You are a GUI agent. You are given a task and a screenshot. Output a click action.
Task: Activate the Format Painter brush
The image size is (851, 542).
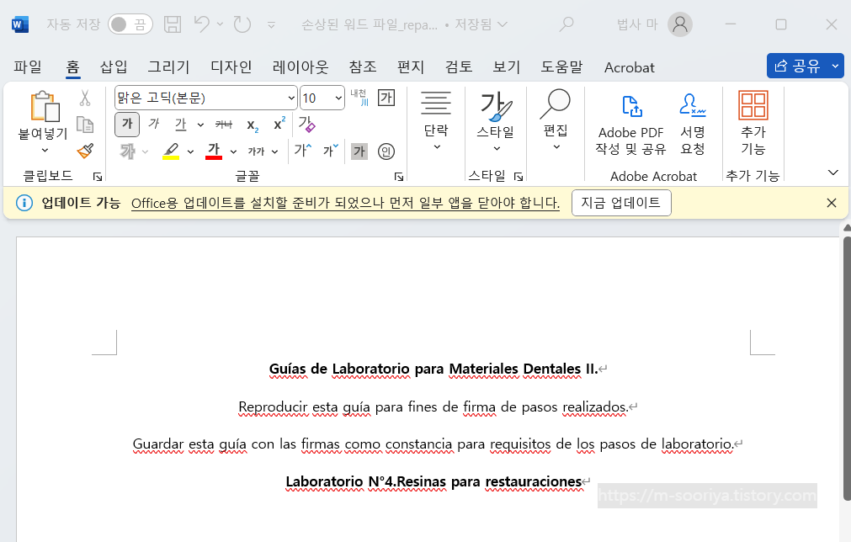tap(85, 151)
